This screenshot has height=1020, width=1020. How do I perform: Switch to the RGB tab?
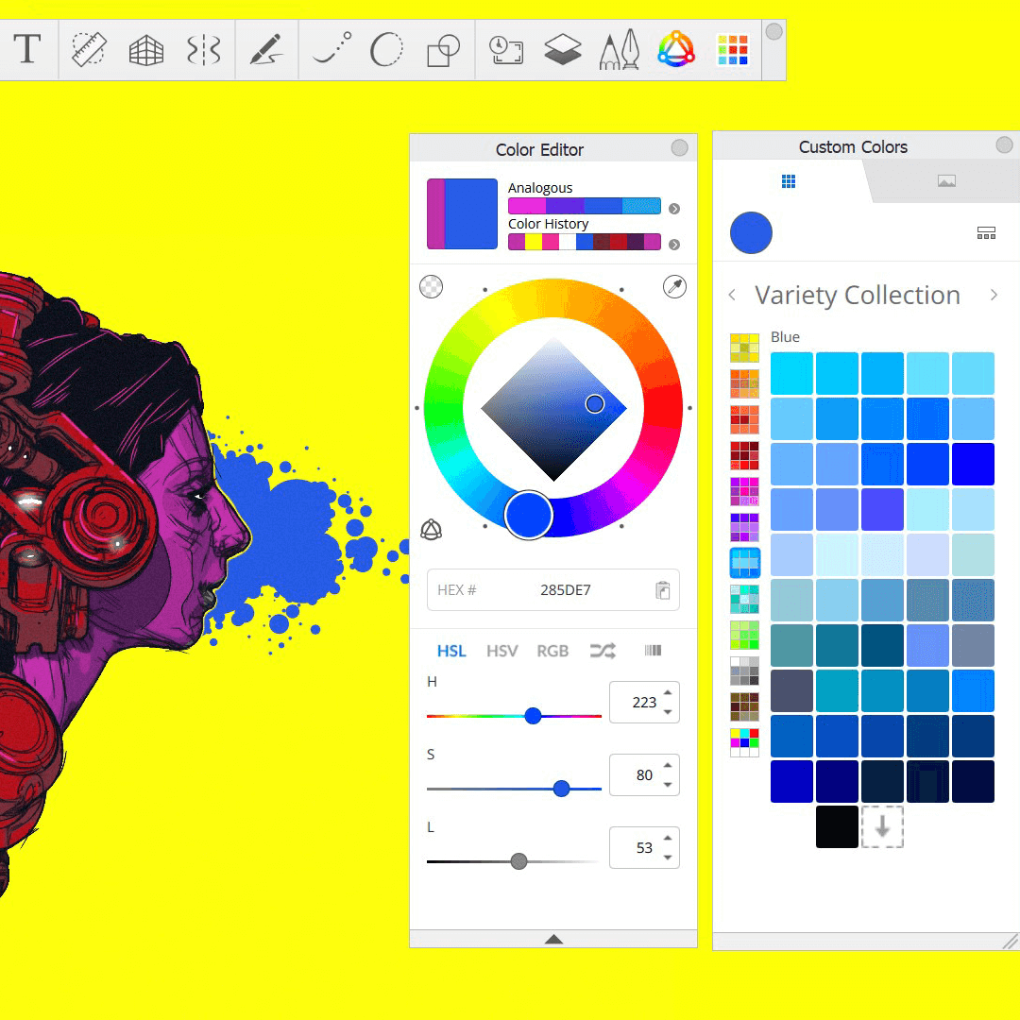(x=552, y=651)
